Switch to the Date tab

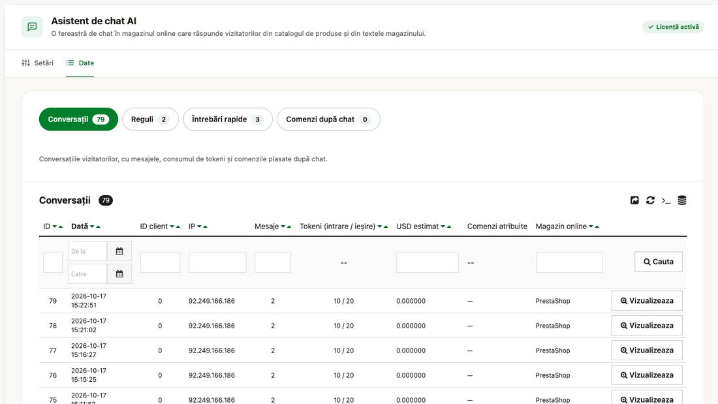80,63
